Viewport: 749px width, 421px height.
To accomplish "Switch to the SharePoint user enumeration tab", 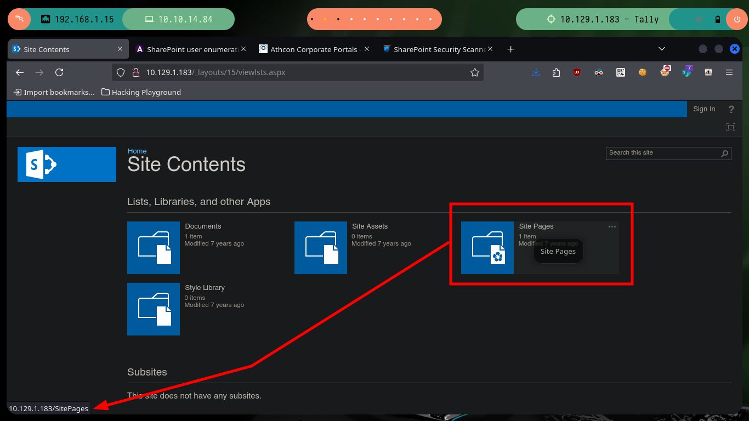I will coord(190,49).
